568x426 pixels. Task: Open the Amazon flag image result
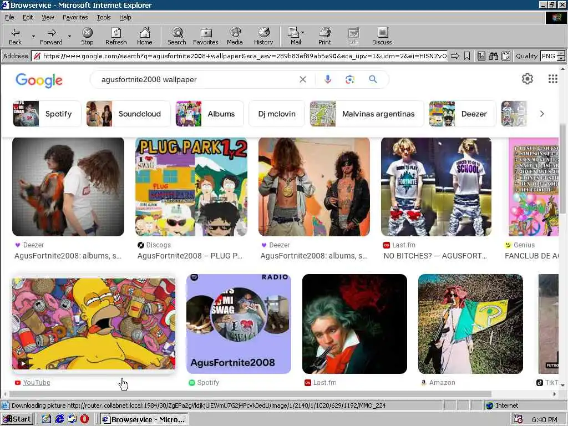pos(470,324)
